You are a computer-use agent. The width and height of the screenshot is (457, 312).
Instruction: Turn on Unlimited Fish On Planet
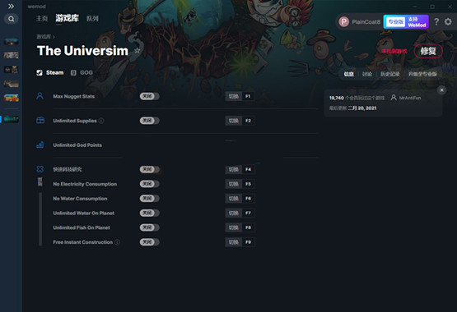(149, 227)
